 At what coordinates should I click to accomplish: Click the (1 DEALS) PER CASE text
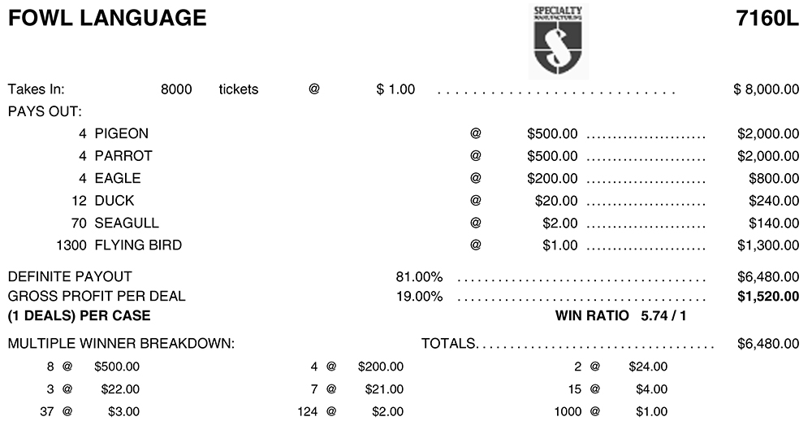point(79,315)
